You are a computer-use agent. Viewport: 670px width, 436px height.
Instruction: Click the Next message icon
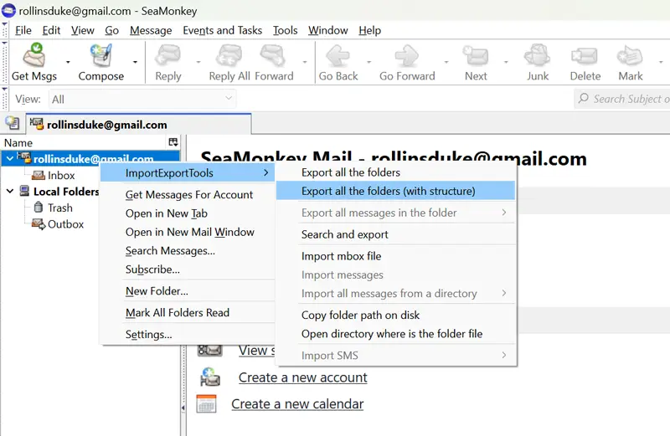(x=476, y=56)
